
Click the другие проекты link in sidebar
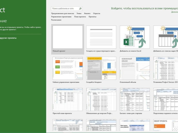tap(8, 38)
